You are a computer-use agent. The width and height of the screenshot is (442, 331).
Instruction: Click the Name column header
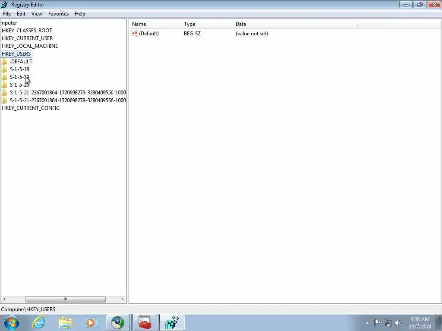coord(155,24)
